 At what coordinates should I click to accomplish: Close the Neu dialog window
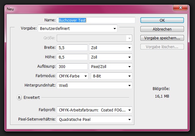point(180,8)
